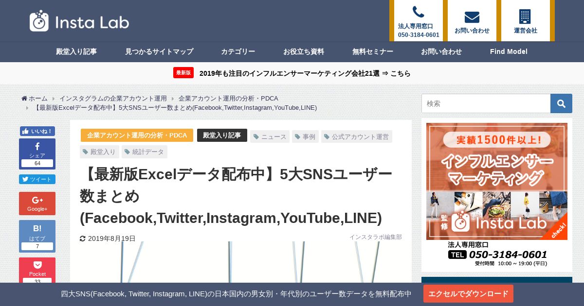The image size is (584, 306).
Task: Open Find Model menu item
Action: [x=509, y=51]
